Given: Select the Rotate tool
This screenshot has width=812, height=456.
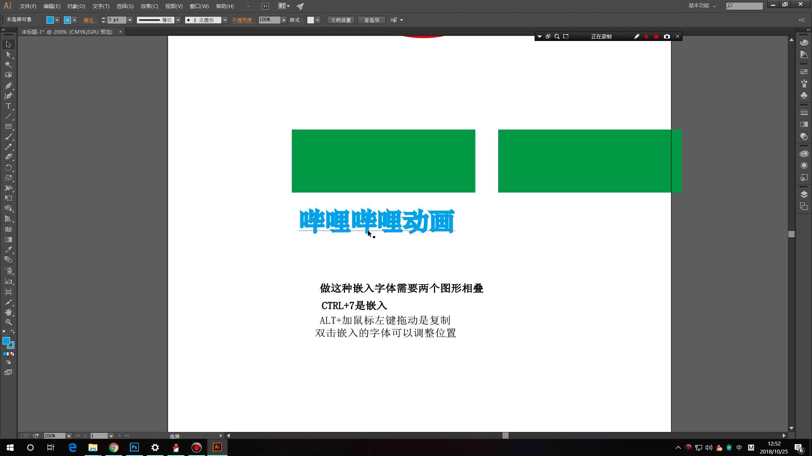Looking at the screenshot, I should click(x=8, y=168).
